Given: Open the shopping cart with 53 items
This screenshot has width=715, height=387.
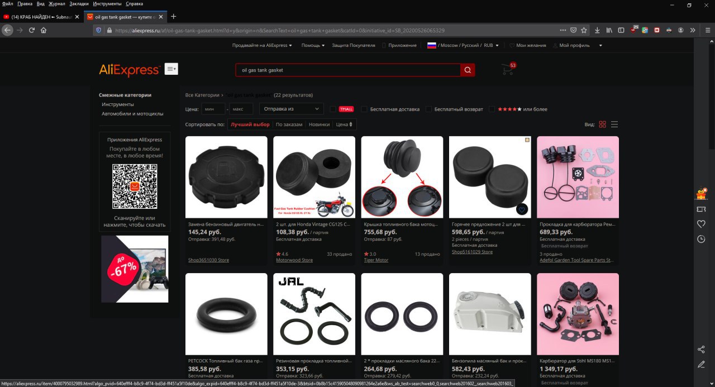Looking at the screenshot, I should (x=508, y=69).
